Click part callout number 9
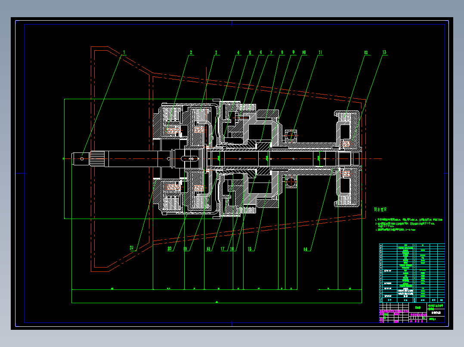The height and width of the screenshot is (347, 464). click(293, 52)
